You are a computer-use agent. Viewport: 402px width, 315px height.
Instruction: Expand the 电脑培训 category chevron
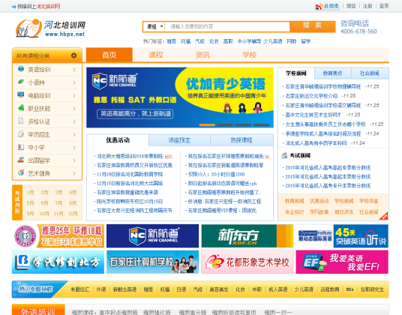(x=74, y=95)
